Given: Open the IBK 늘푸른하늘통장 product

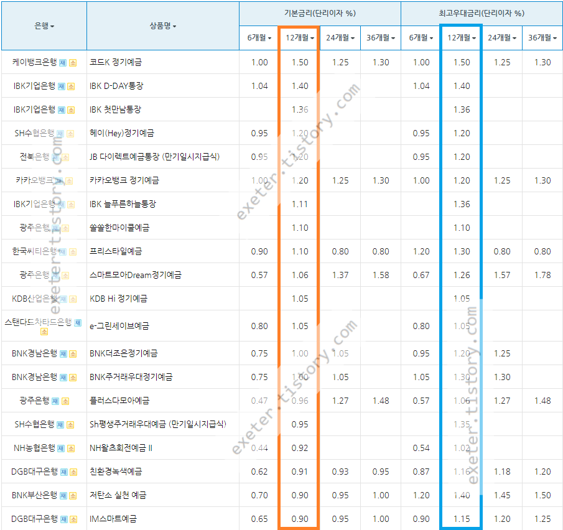Looking at the screenshot, I should (x=123, y=204).
